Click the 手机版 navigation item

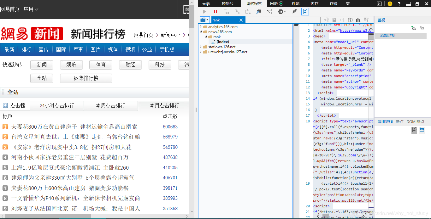(167, 49)
